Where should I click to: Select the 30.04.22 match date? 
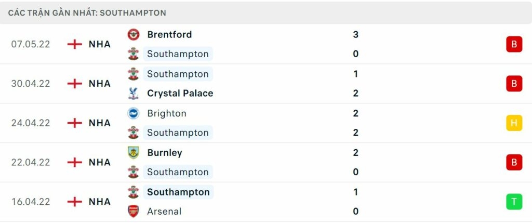pos(31,84)
